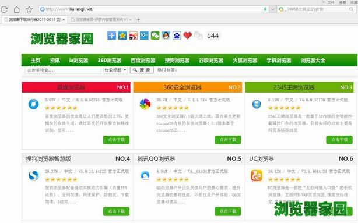The width and height of the screenshot is (358, 223).
Task: Click the star rating under 360安全浏览器
Action: pos(173,108)
